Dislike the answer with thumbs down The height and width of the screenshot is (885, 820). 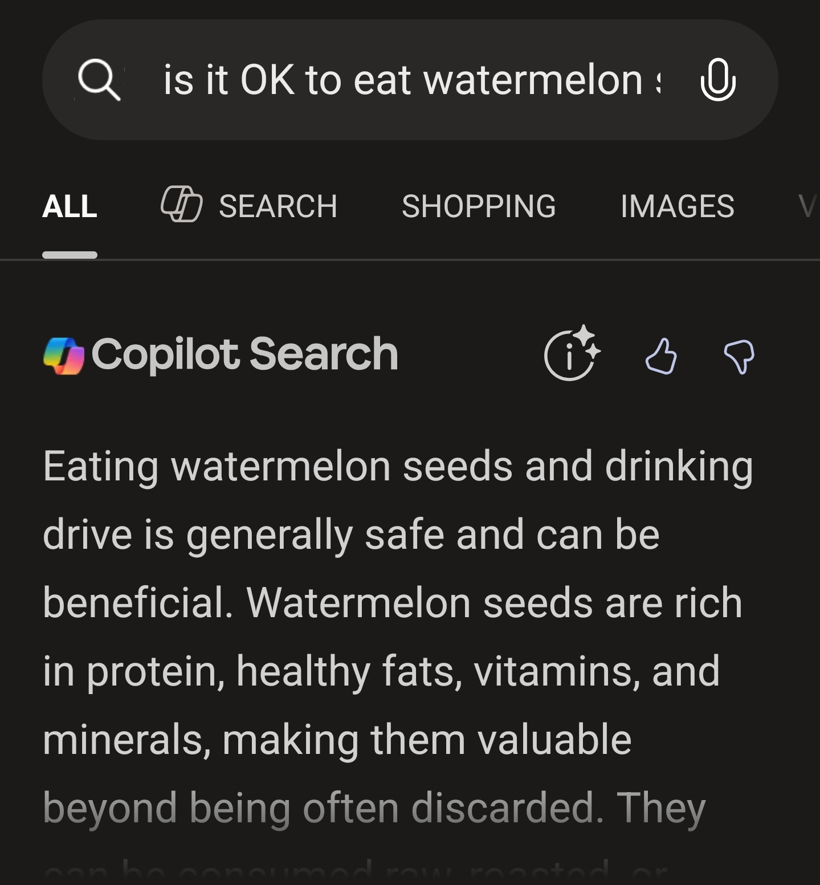(x=739, y=357)
